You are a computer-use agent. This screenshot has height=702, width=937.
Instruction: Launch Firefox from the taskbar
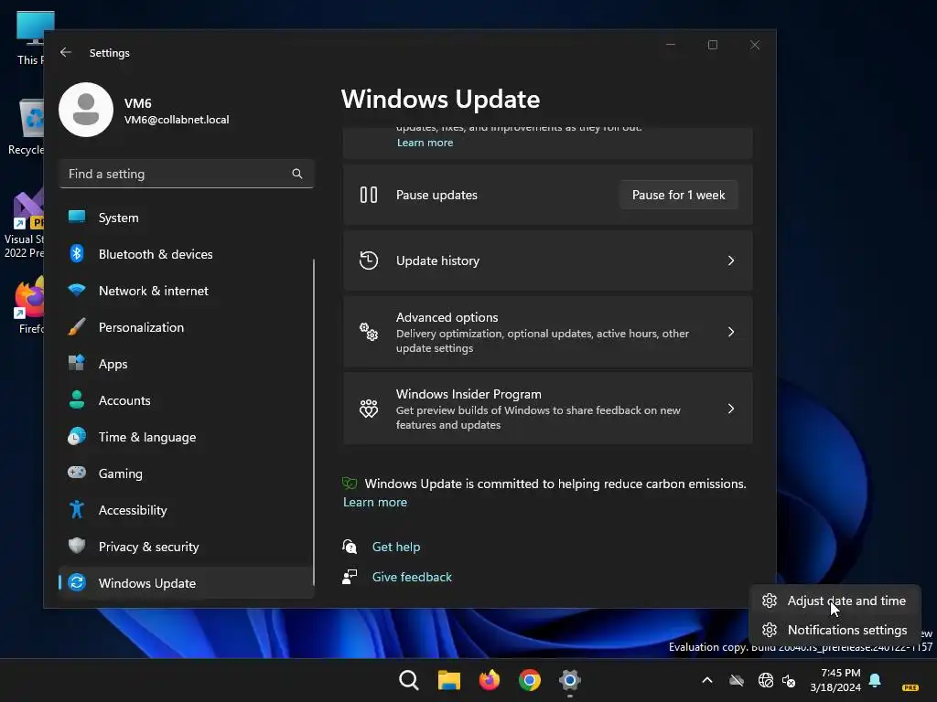(x=490, y=680)
